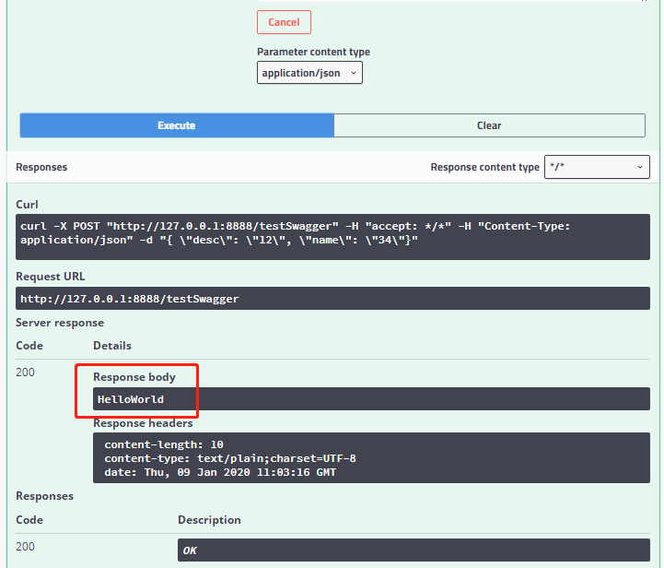Click the Server response heading

pos(60,323)
